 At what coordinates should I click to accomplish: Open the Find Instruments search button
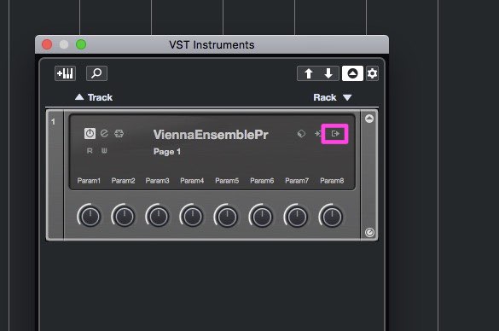pos(96,73)
